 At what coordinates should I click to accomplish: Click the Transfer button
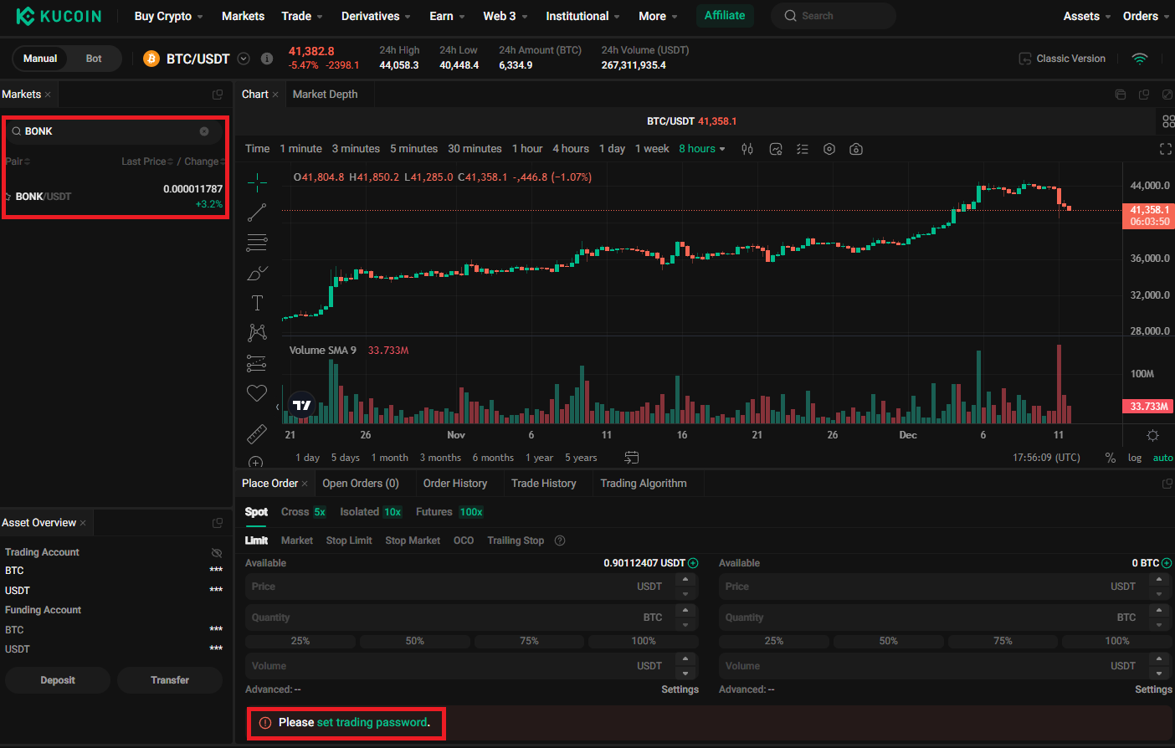170,680
